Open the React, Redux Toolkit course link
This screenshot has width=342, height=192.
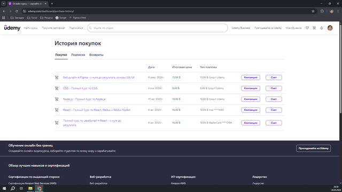pos(97,110)
